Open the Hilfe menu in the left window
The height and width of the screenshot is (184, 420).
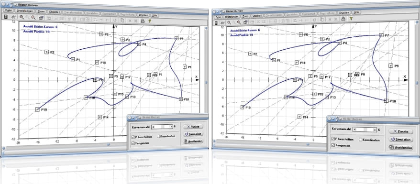pos(155,15)
